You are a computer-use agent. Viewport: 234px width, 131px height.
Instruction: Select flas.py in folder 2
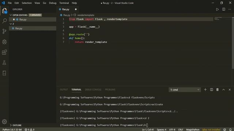pos(33,28)
